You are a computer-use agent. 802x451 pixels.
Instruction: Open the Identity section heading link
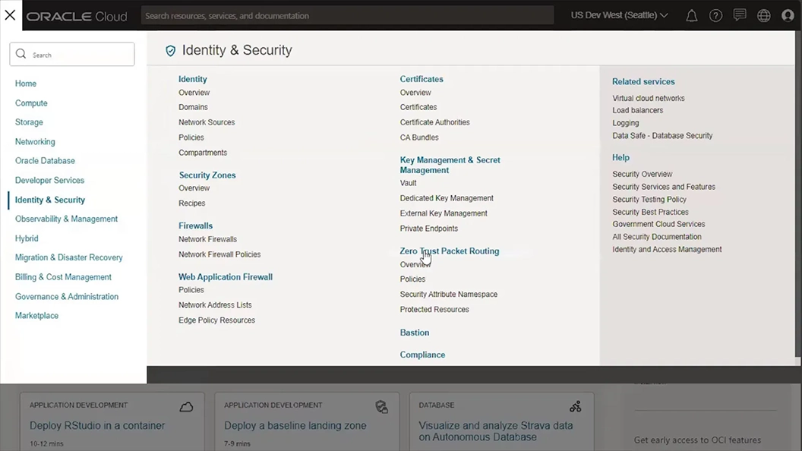(193, 79)
